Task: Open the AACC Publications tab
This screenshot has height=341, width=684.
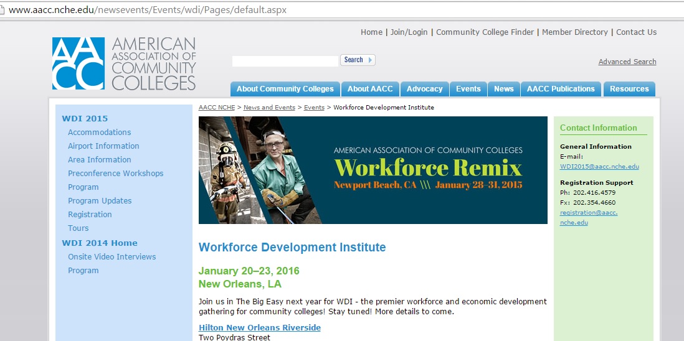Action: tap(561, 89)
